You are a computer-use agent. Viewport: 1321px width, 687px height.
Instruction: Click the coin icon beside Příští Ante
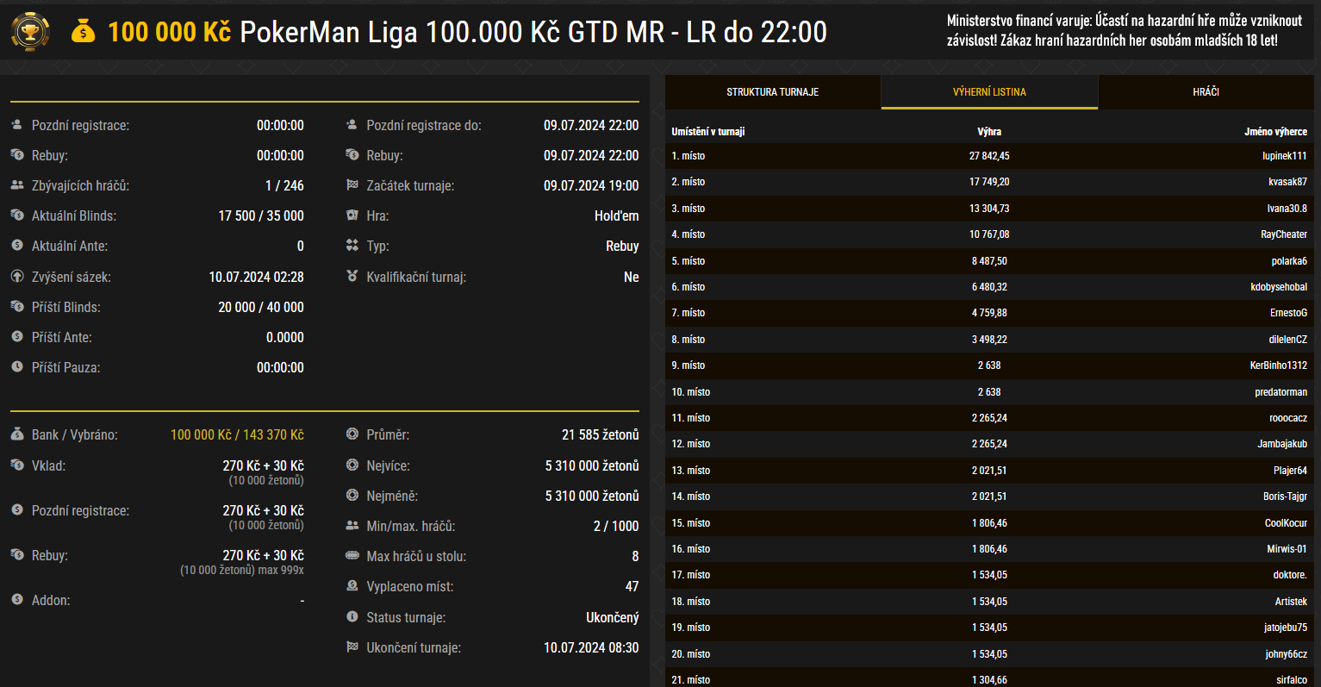[16, 337]
